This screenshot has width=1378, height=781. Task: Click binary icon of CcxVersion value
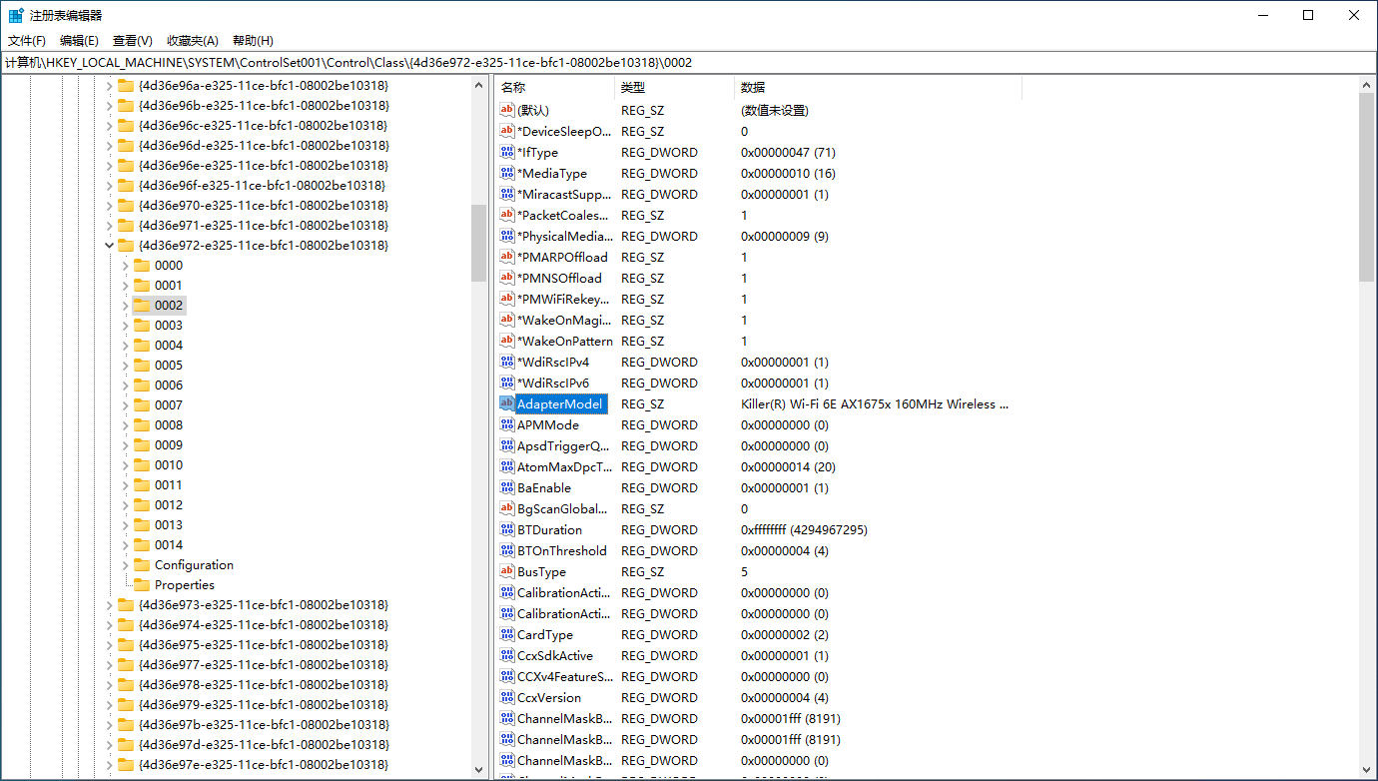click(x=507, y=697)
